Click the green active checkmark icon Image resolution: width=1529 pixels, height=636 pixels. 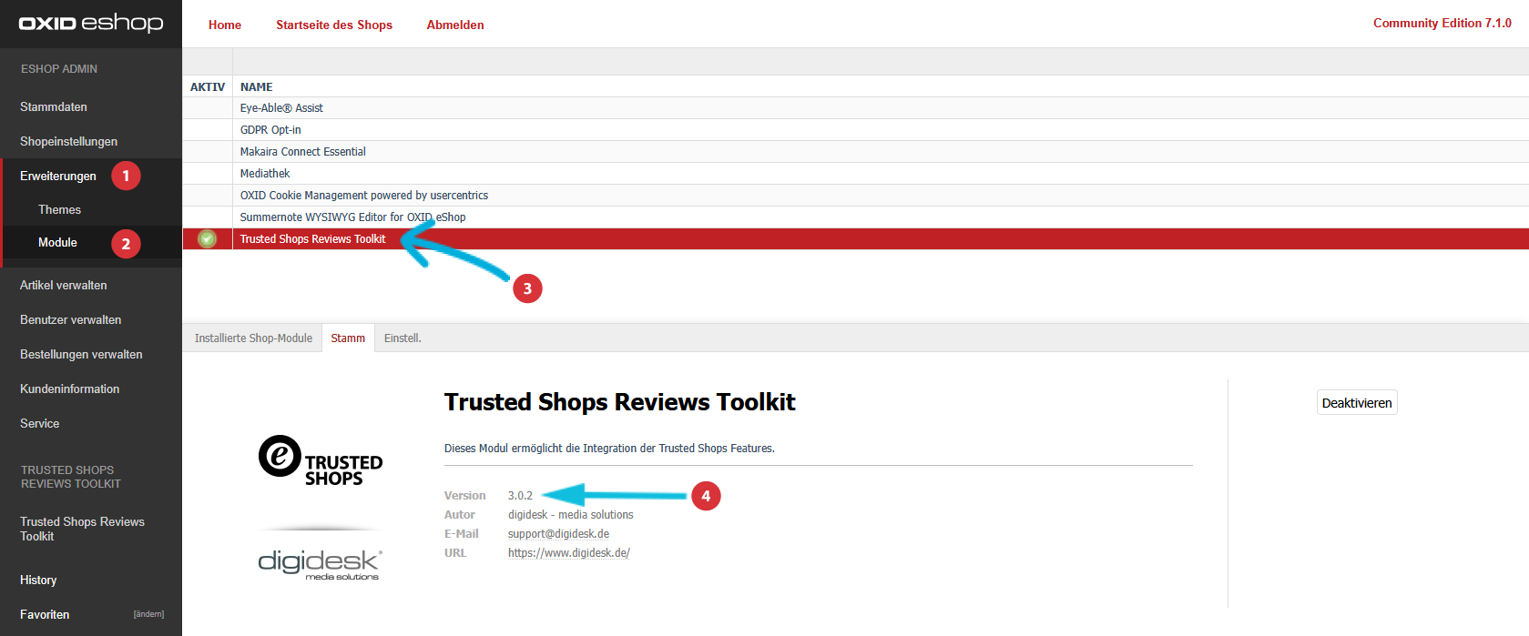208,238
